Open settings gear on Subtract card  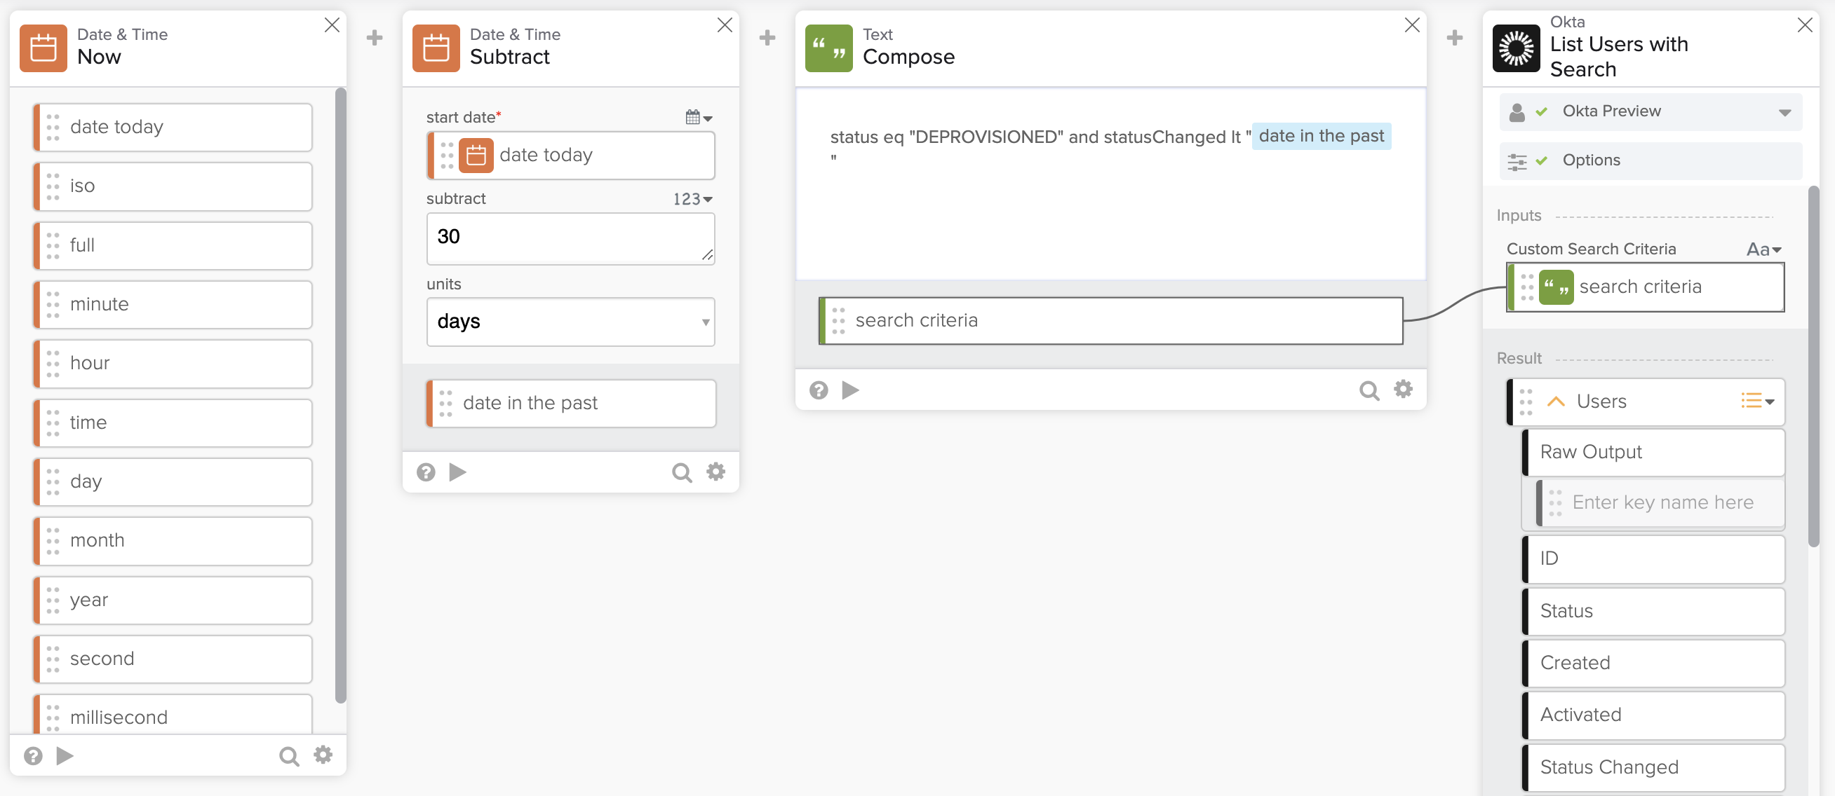point(715,471)
